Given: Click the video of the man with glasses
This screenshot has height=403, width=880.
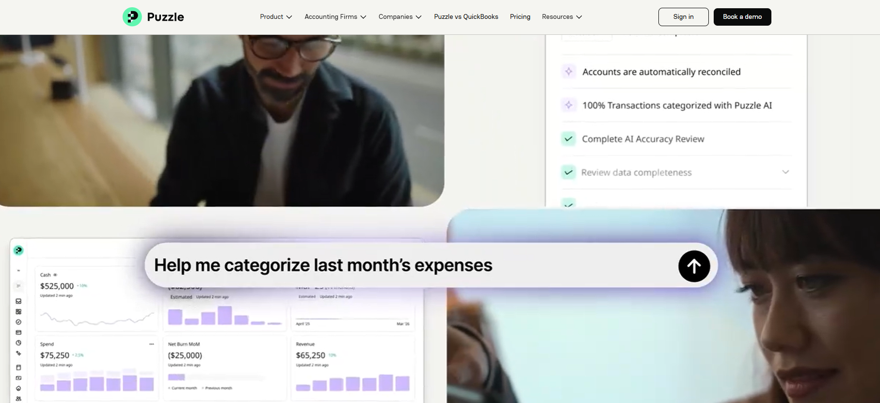Looking at the screenshot, I should [x=222, y=121].
